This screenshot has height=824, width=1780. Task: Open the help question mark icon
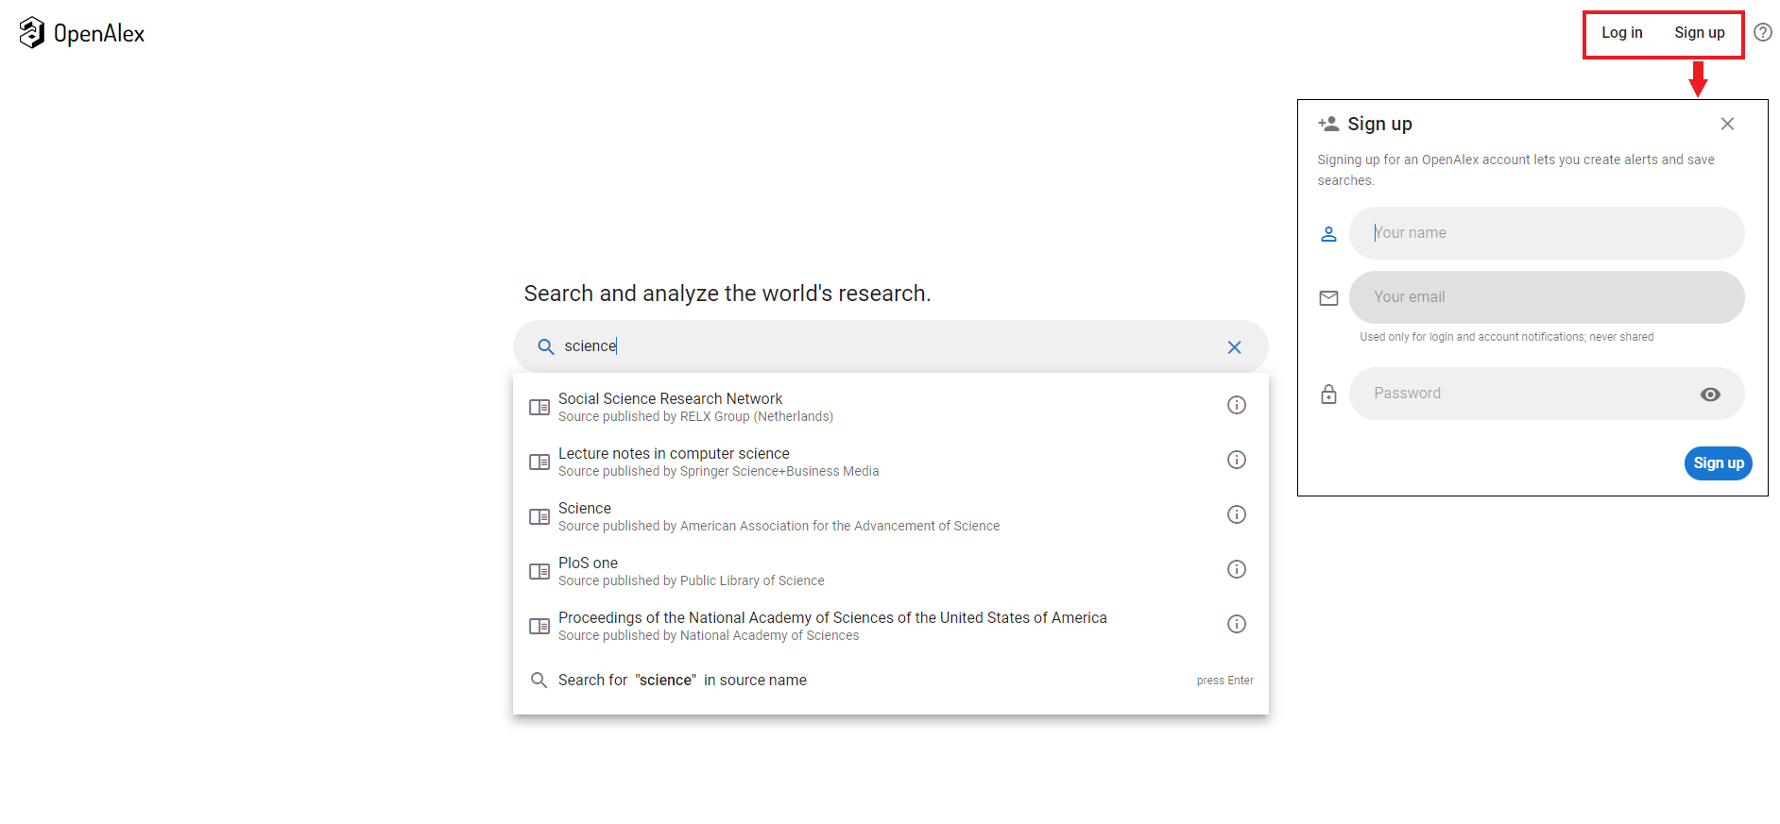1762,33
